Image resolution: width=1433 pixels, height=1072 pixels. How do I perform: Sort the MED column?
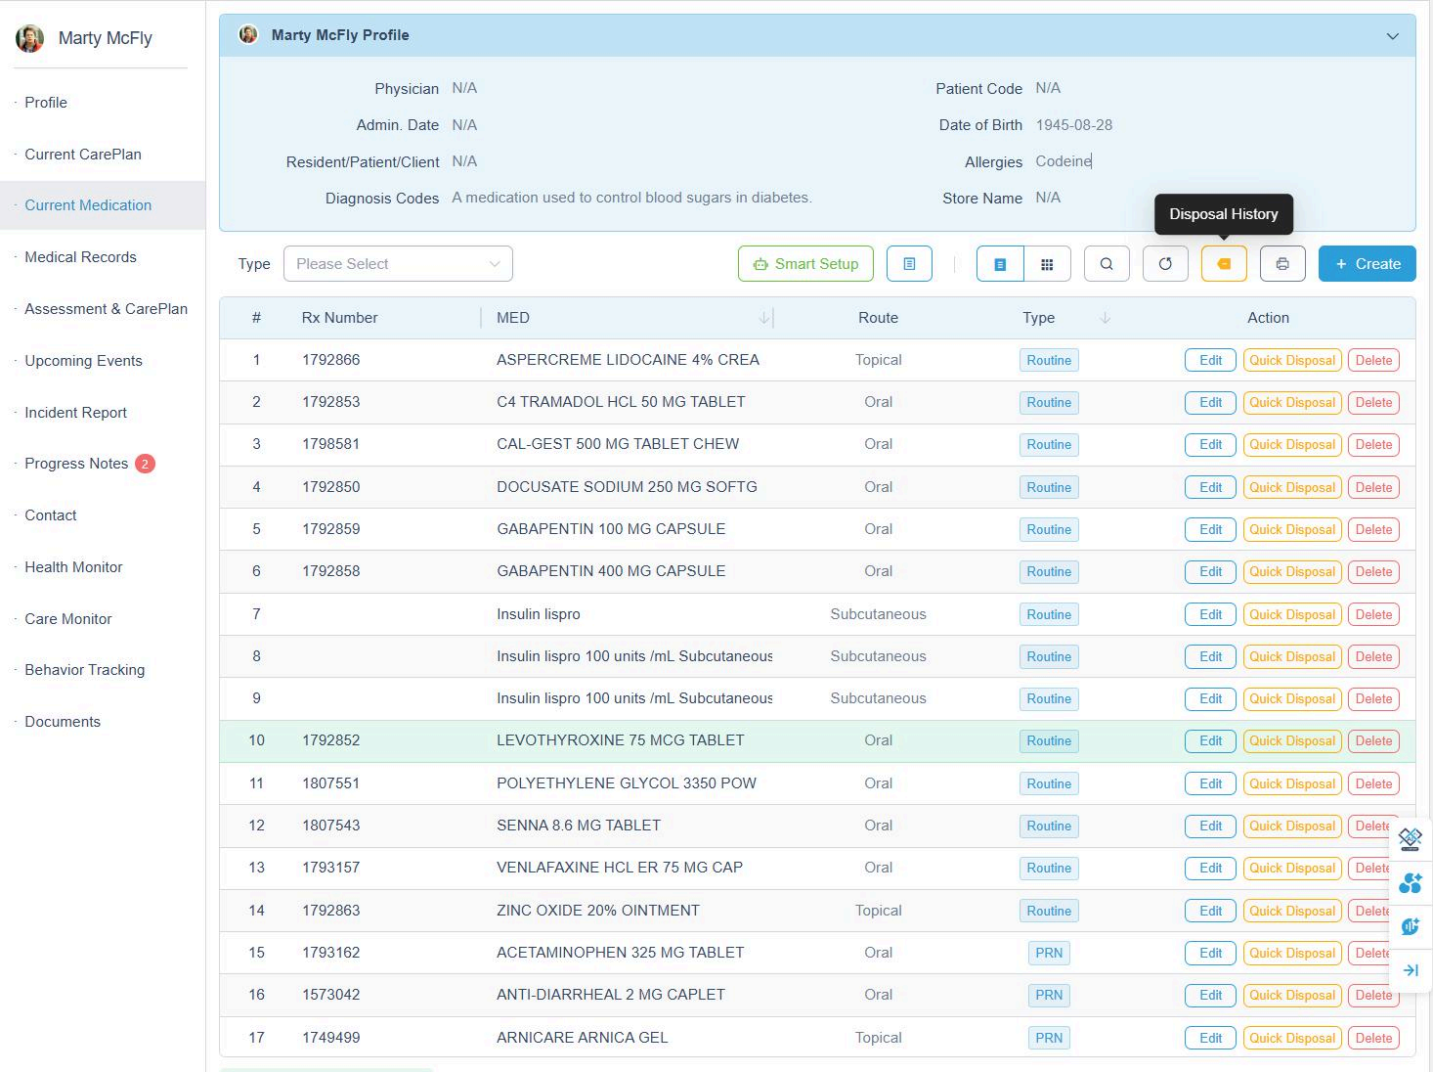coord(763,318)
